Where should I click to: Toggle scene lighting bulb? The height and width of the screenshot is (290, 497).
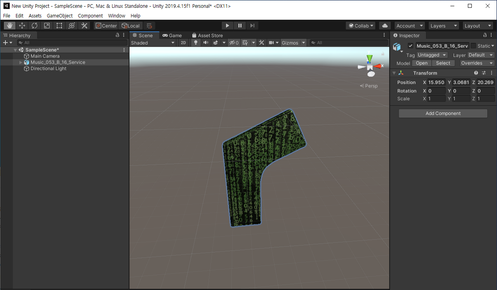[x=196, y=43]
